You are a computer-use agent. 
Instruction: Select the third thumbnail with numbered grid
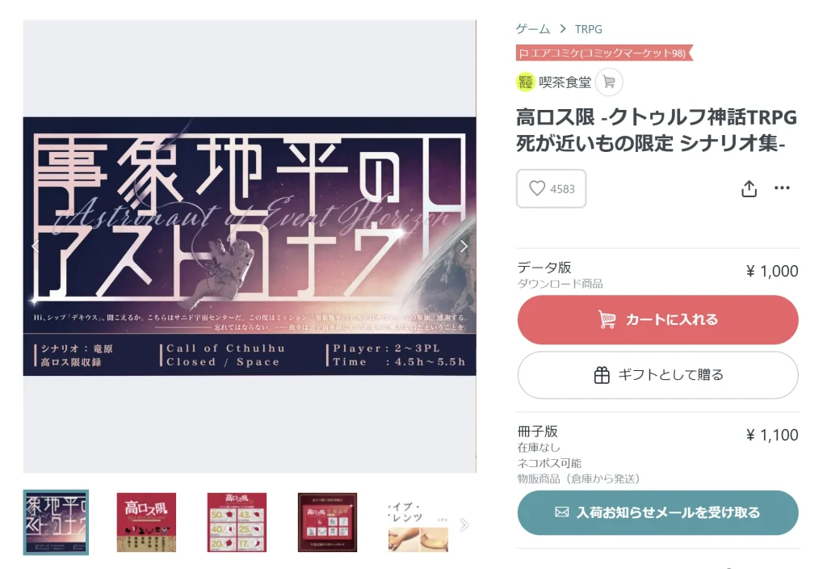pos(237,523)
